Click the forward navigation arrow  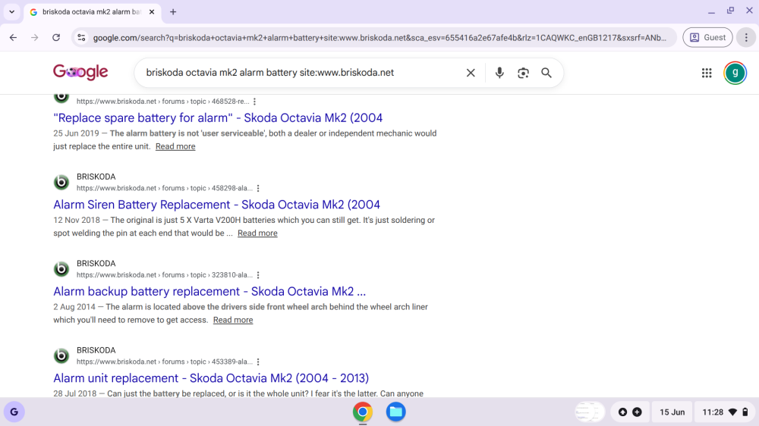(x=34, y=38)
